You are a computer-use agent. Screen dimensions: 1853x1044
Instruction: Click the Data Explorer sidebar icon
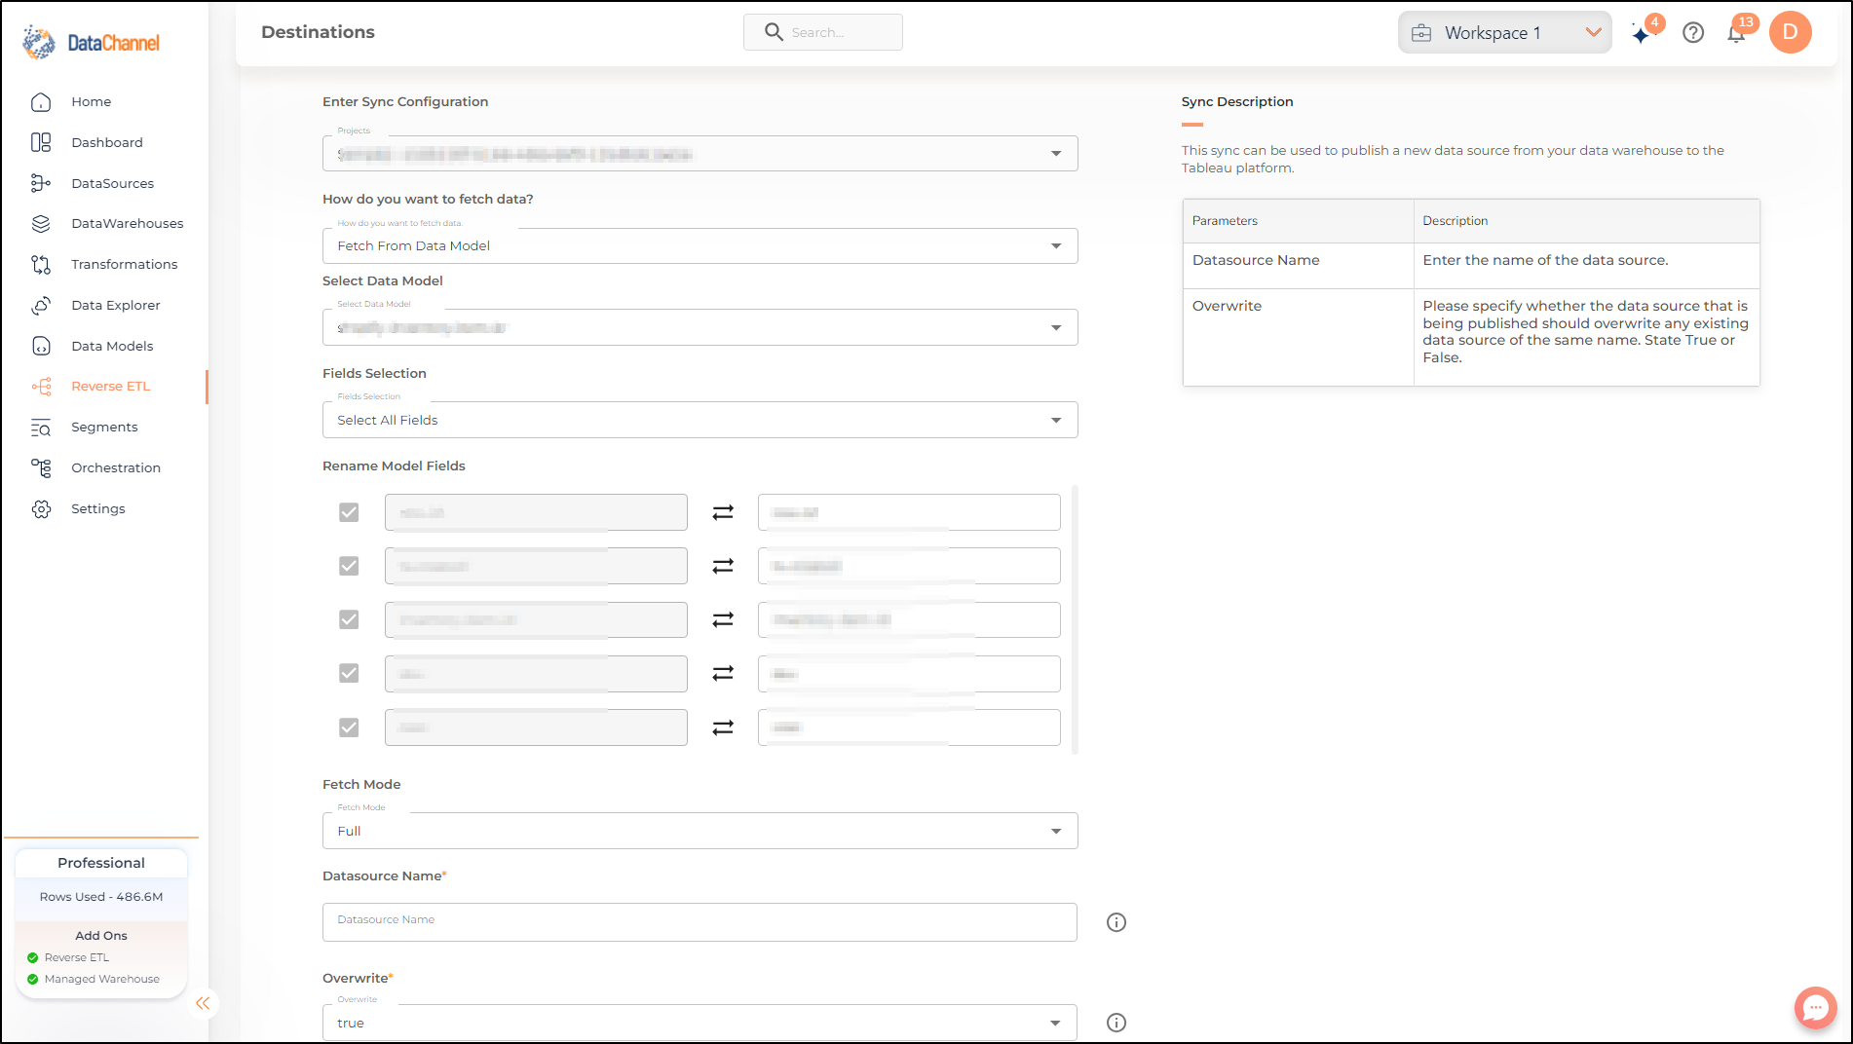click(x=41, y=305)
